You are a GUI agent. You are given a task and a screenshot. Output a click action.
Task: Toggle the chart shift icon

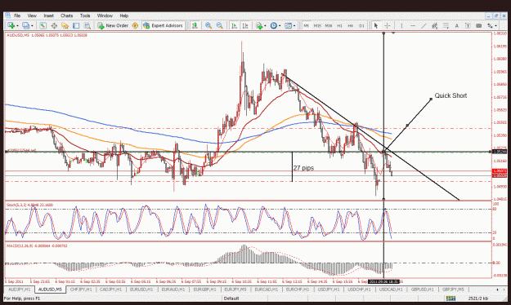(x=245, y=25)
